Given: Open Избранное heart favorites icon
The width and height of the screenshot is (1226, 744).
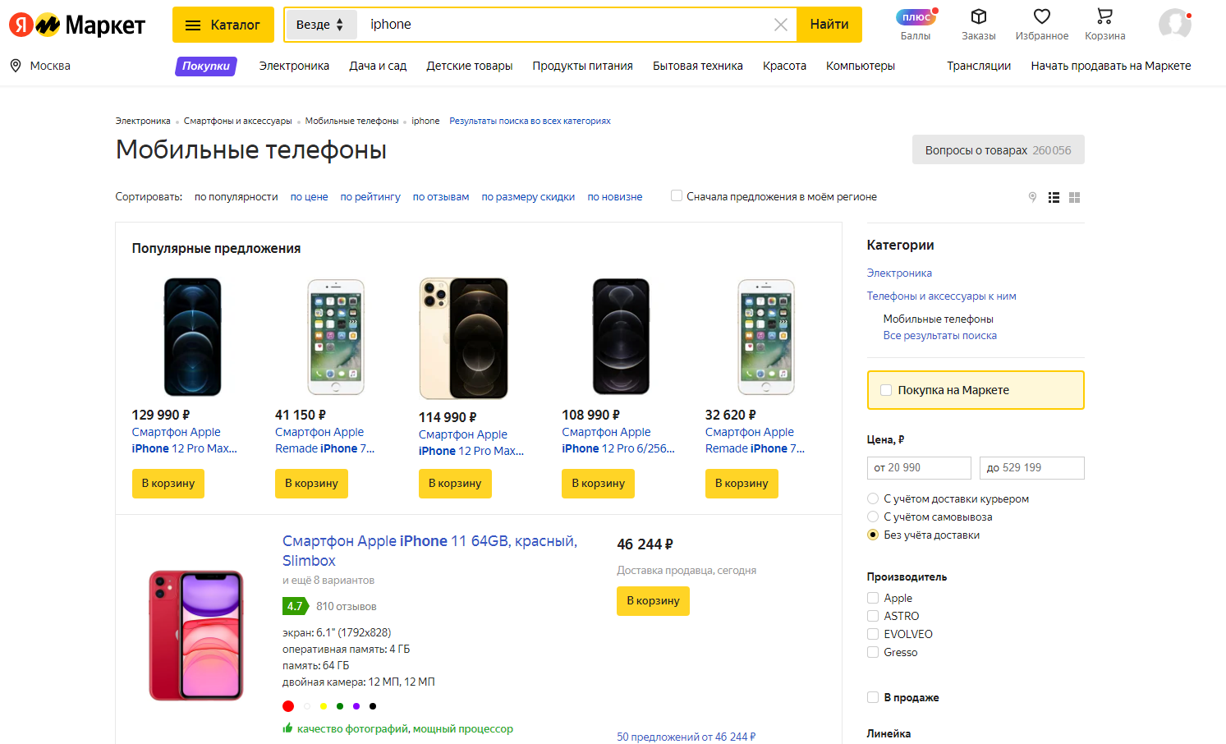Looking at the screenshot, I should click(1041, 17).
